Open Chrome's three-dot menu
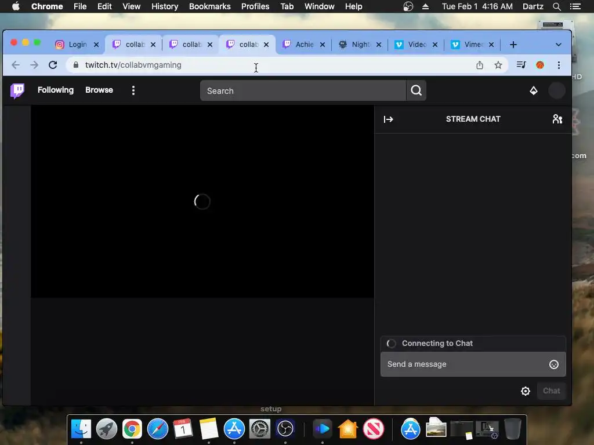This screenshot has width=594, height=445. (x=559, y=65)
